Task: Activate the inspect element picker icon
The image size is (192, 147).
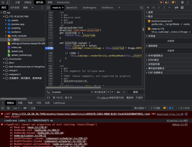Action: point(3,2)
